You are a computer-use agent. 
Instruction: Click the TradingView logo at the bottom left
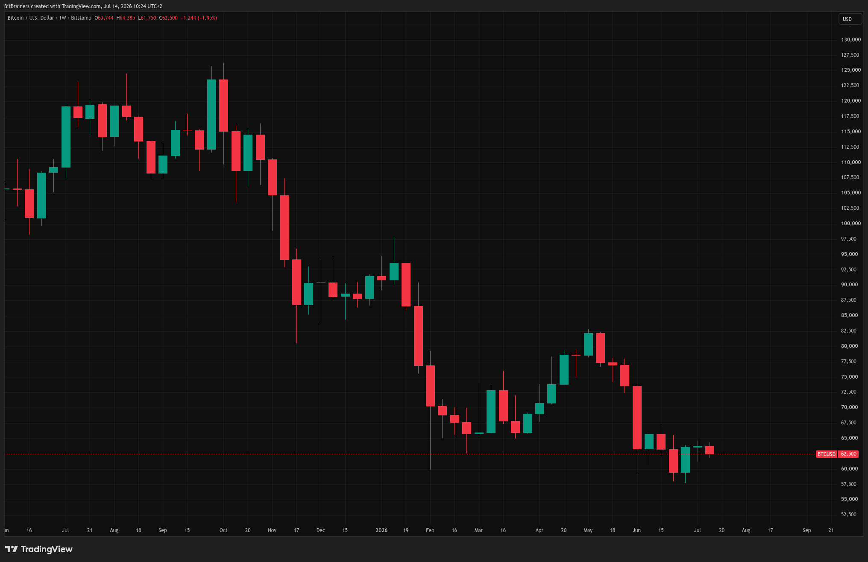click(38, 549)
